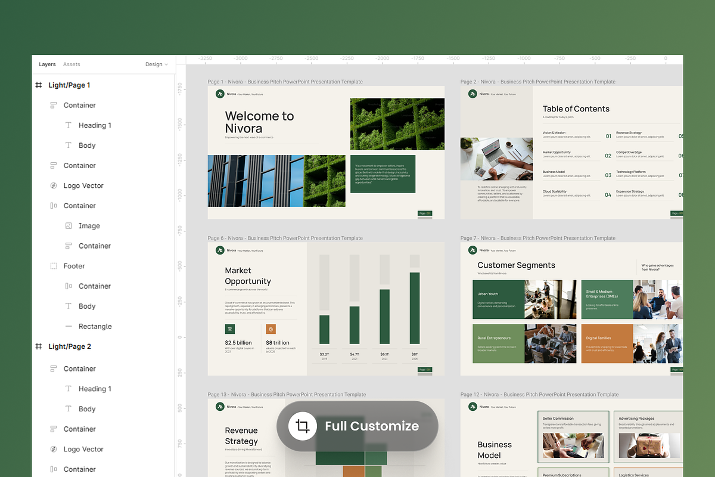Image resolution: width=715 pixels, height=477 pixels.
Task: Click the orange Digital Families card
Action: click(607, 343)
